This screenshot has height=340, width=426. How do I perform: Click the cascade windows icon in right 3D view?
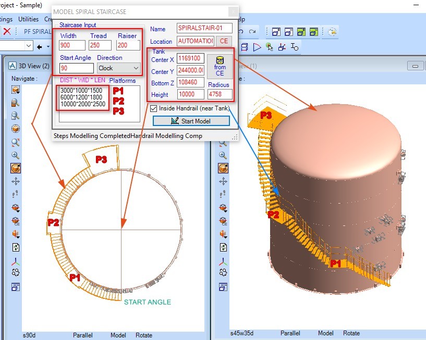[x=223, y=286]
